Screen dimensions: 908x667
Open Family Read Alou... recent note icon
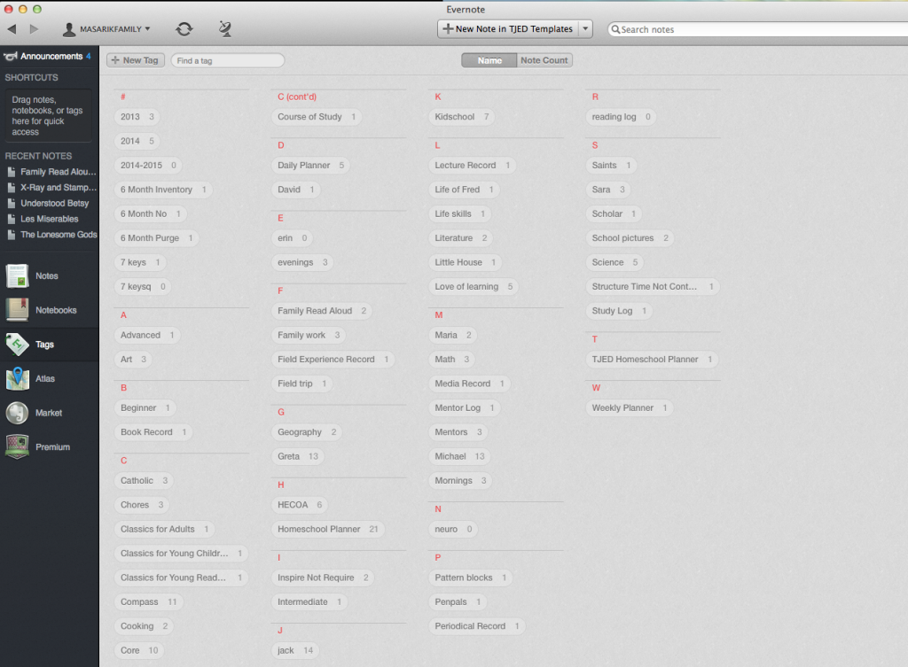(11, 172)
